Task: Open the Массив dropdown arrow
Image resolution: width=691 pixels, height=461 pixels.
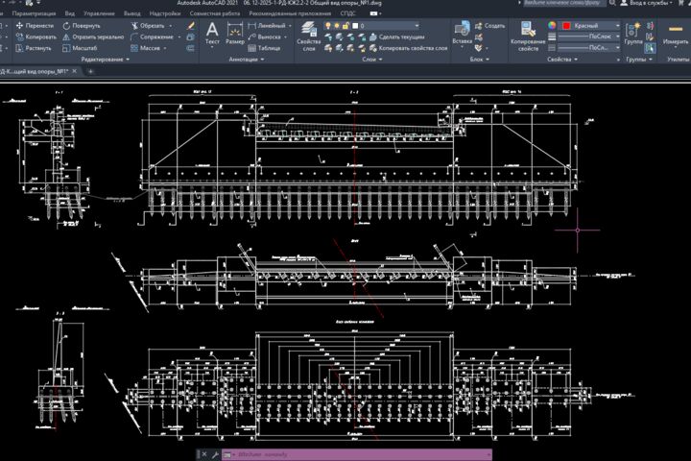Action: pos(165,48)
